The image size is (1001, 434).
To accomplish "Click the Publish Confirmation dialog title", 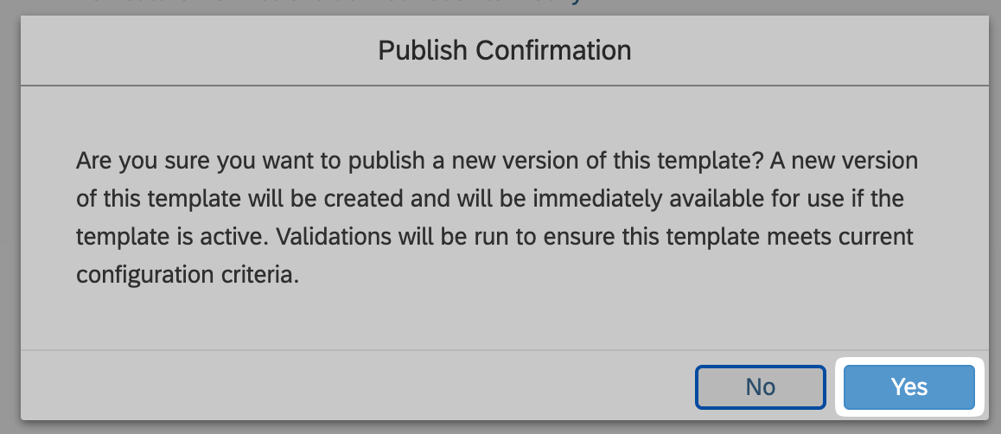I will [504, 50].
